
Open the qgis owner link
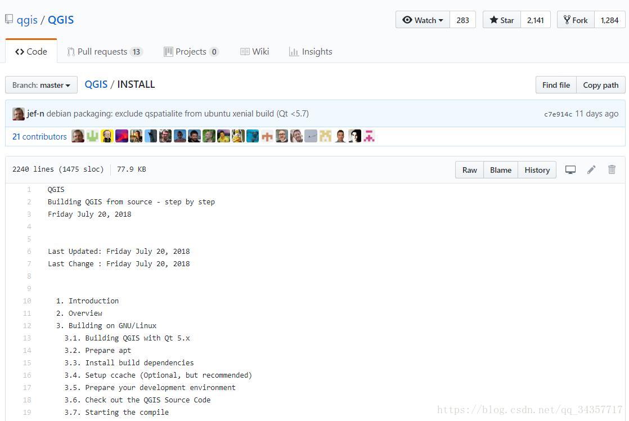(27, 20)
